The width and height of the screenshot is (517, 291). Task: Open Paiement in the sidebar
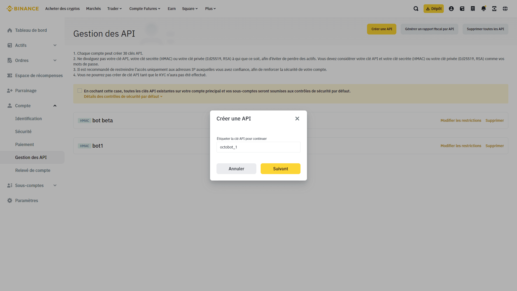coord(25,144)
